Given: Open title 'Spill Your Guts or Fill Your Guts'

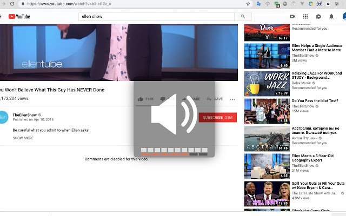Looking at the screenshot, I should click(318, 186).
